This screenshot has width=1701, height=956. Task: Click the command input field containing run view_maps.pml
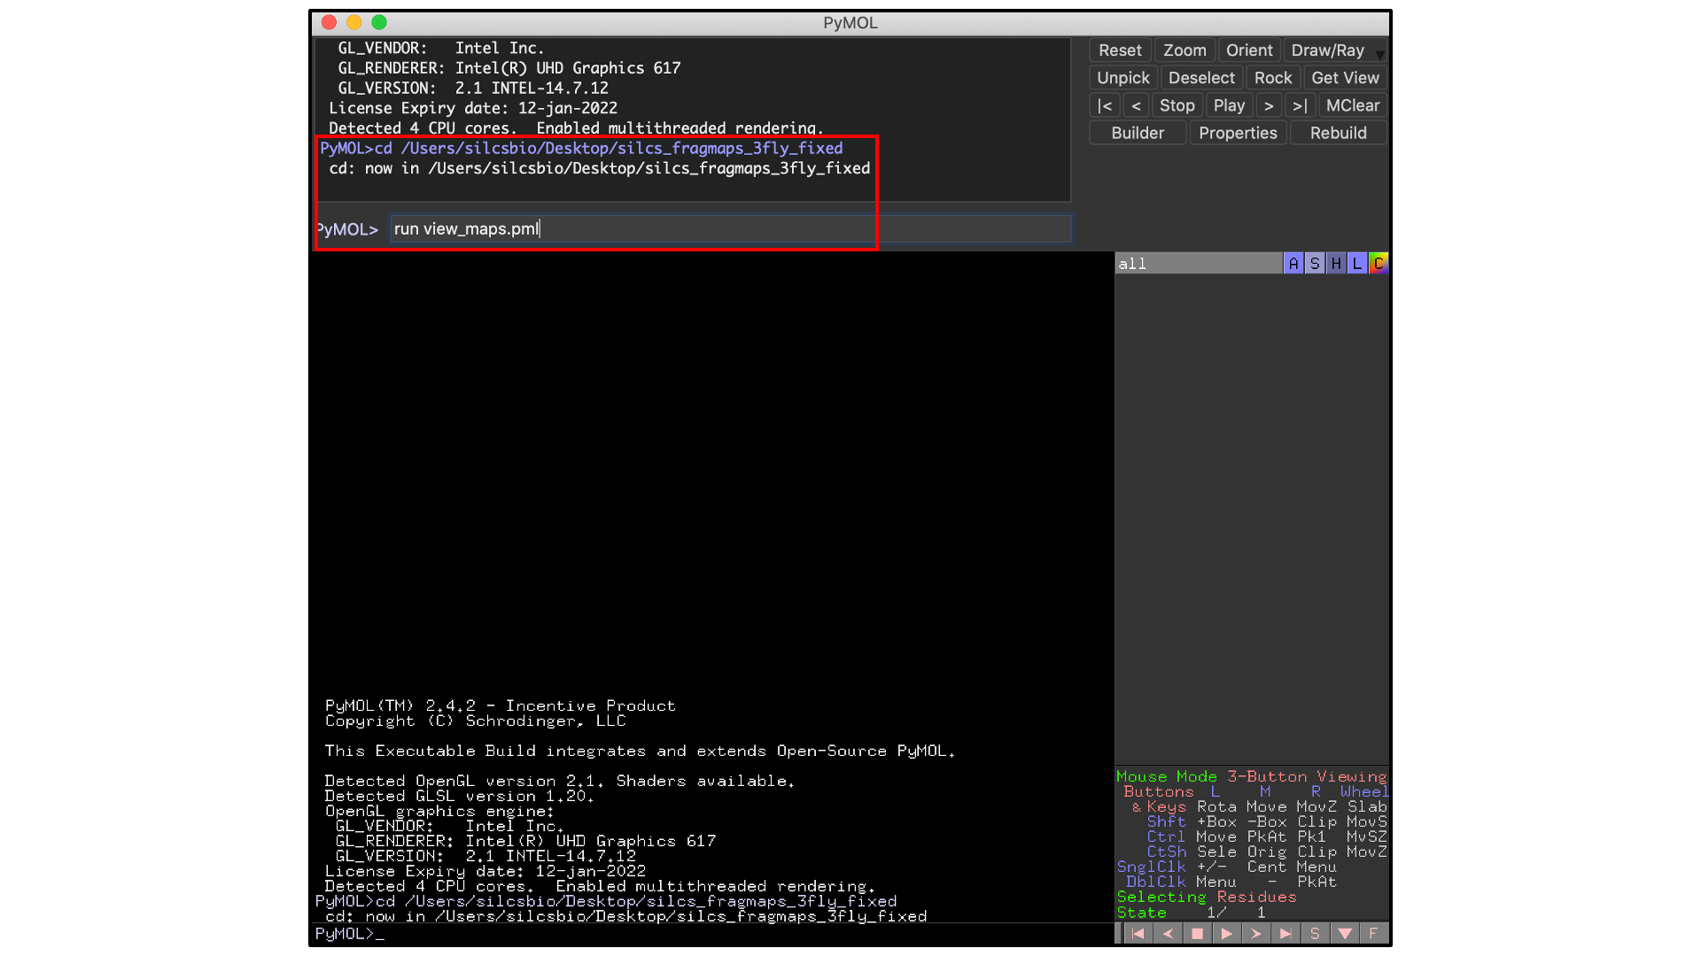coord(731,228)
